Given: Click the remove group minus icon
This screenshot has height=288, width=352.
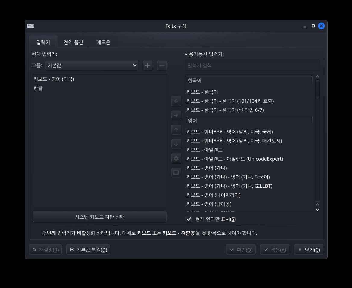Looking at the screenshot, I should click(162, 65).
